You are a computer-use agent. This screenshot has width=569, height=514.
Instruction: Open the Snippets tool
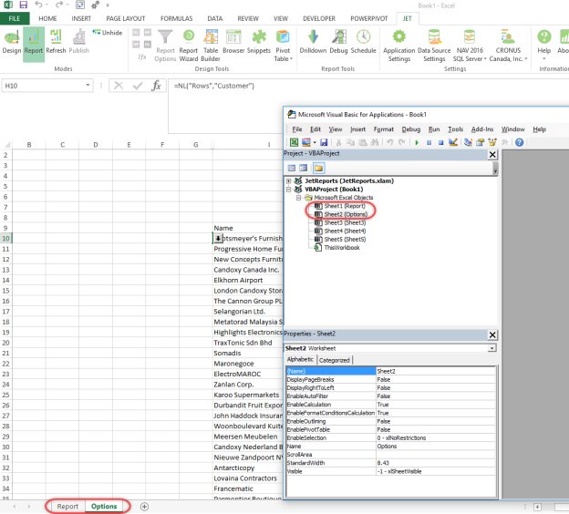pyautogui.click(x=259, y=42)
